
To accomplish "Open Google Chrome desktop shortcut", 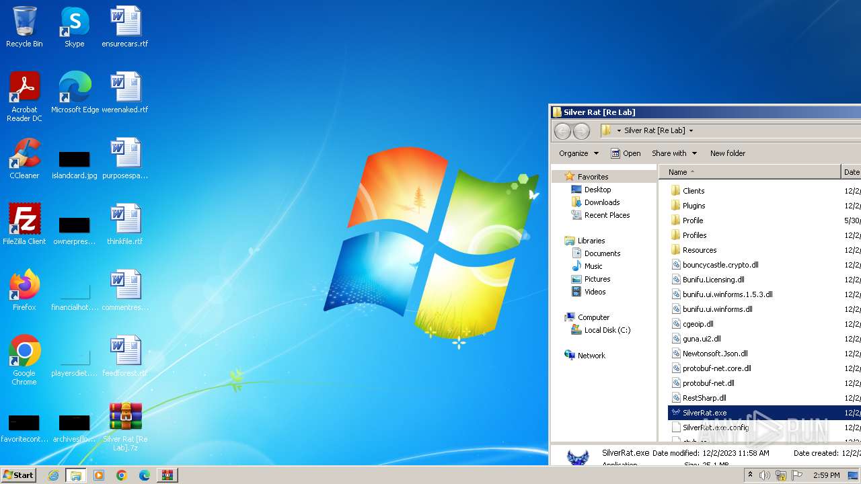I will pos(24,360).
